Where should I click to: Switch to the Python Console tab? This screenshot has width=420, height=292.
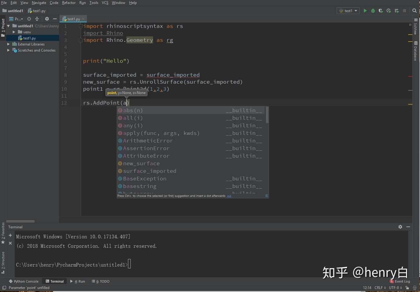click(x=24, y=281)
